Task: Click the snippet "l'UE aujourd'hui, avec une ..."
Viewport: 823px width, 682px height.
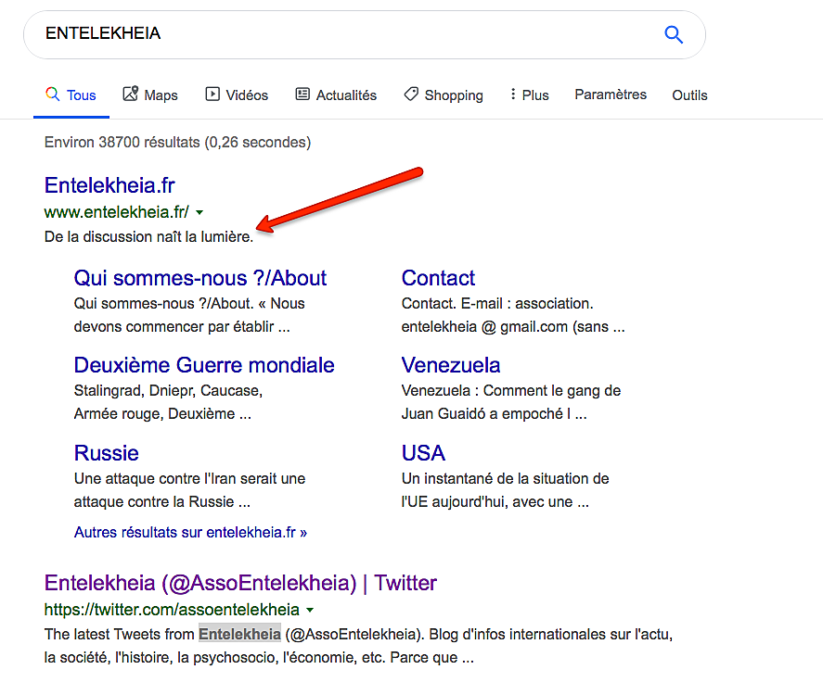Action: click(495, 501)
